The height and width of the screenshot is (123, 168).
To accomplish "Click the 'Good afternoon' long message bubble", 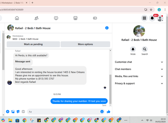I will 50,75.
